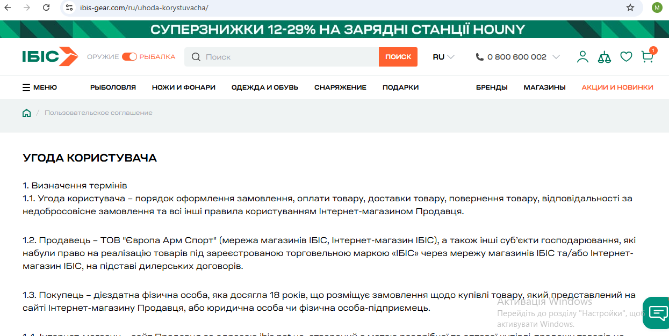The image size is (669, 336).
Task: Call number 0 800 600 002
Action: coord(516,57)
